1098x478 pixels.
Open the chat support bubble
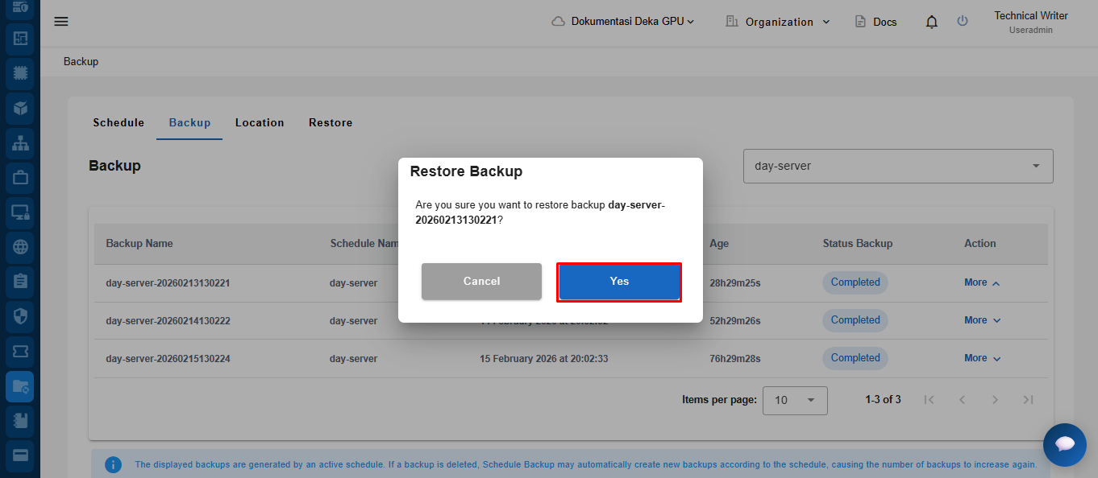pyautogui.click(x=1064, y=444)
